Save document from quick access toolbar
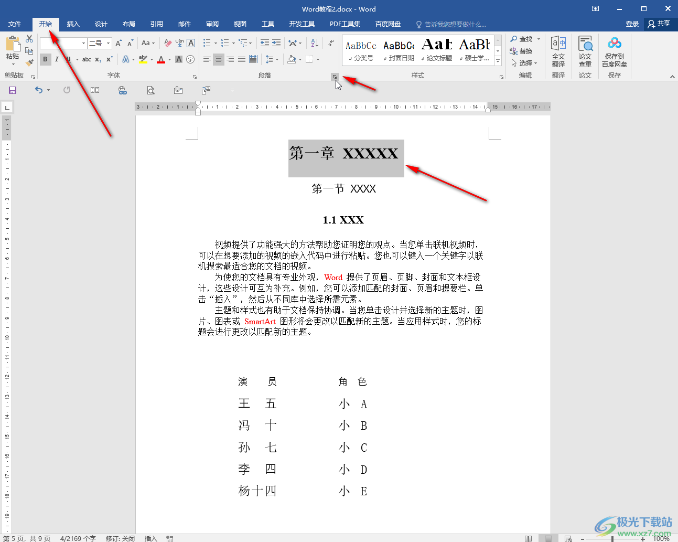678x542 pixels. 13,90
